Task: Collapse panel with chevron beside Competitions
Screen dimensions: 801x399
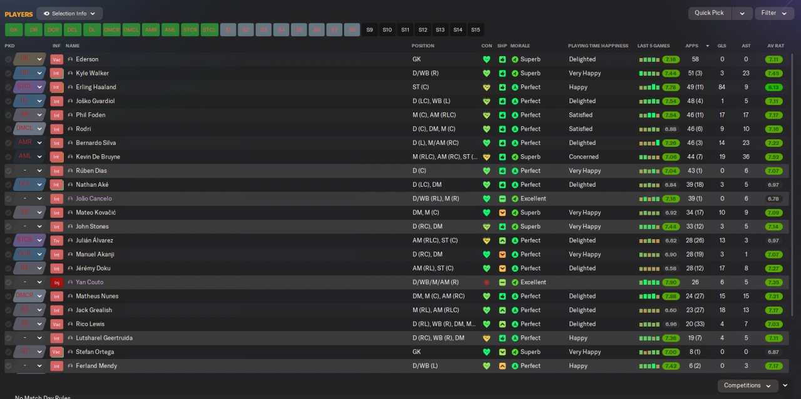Action: 786,386
